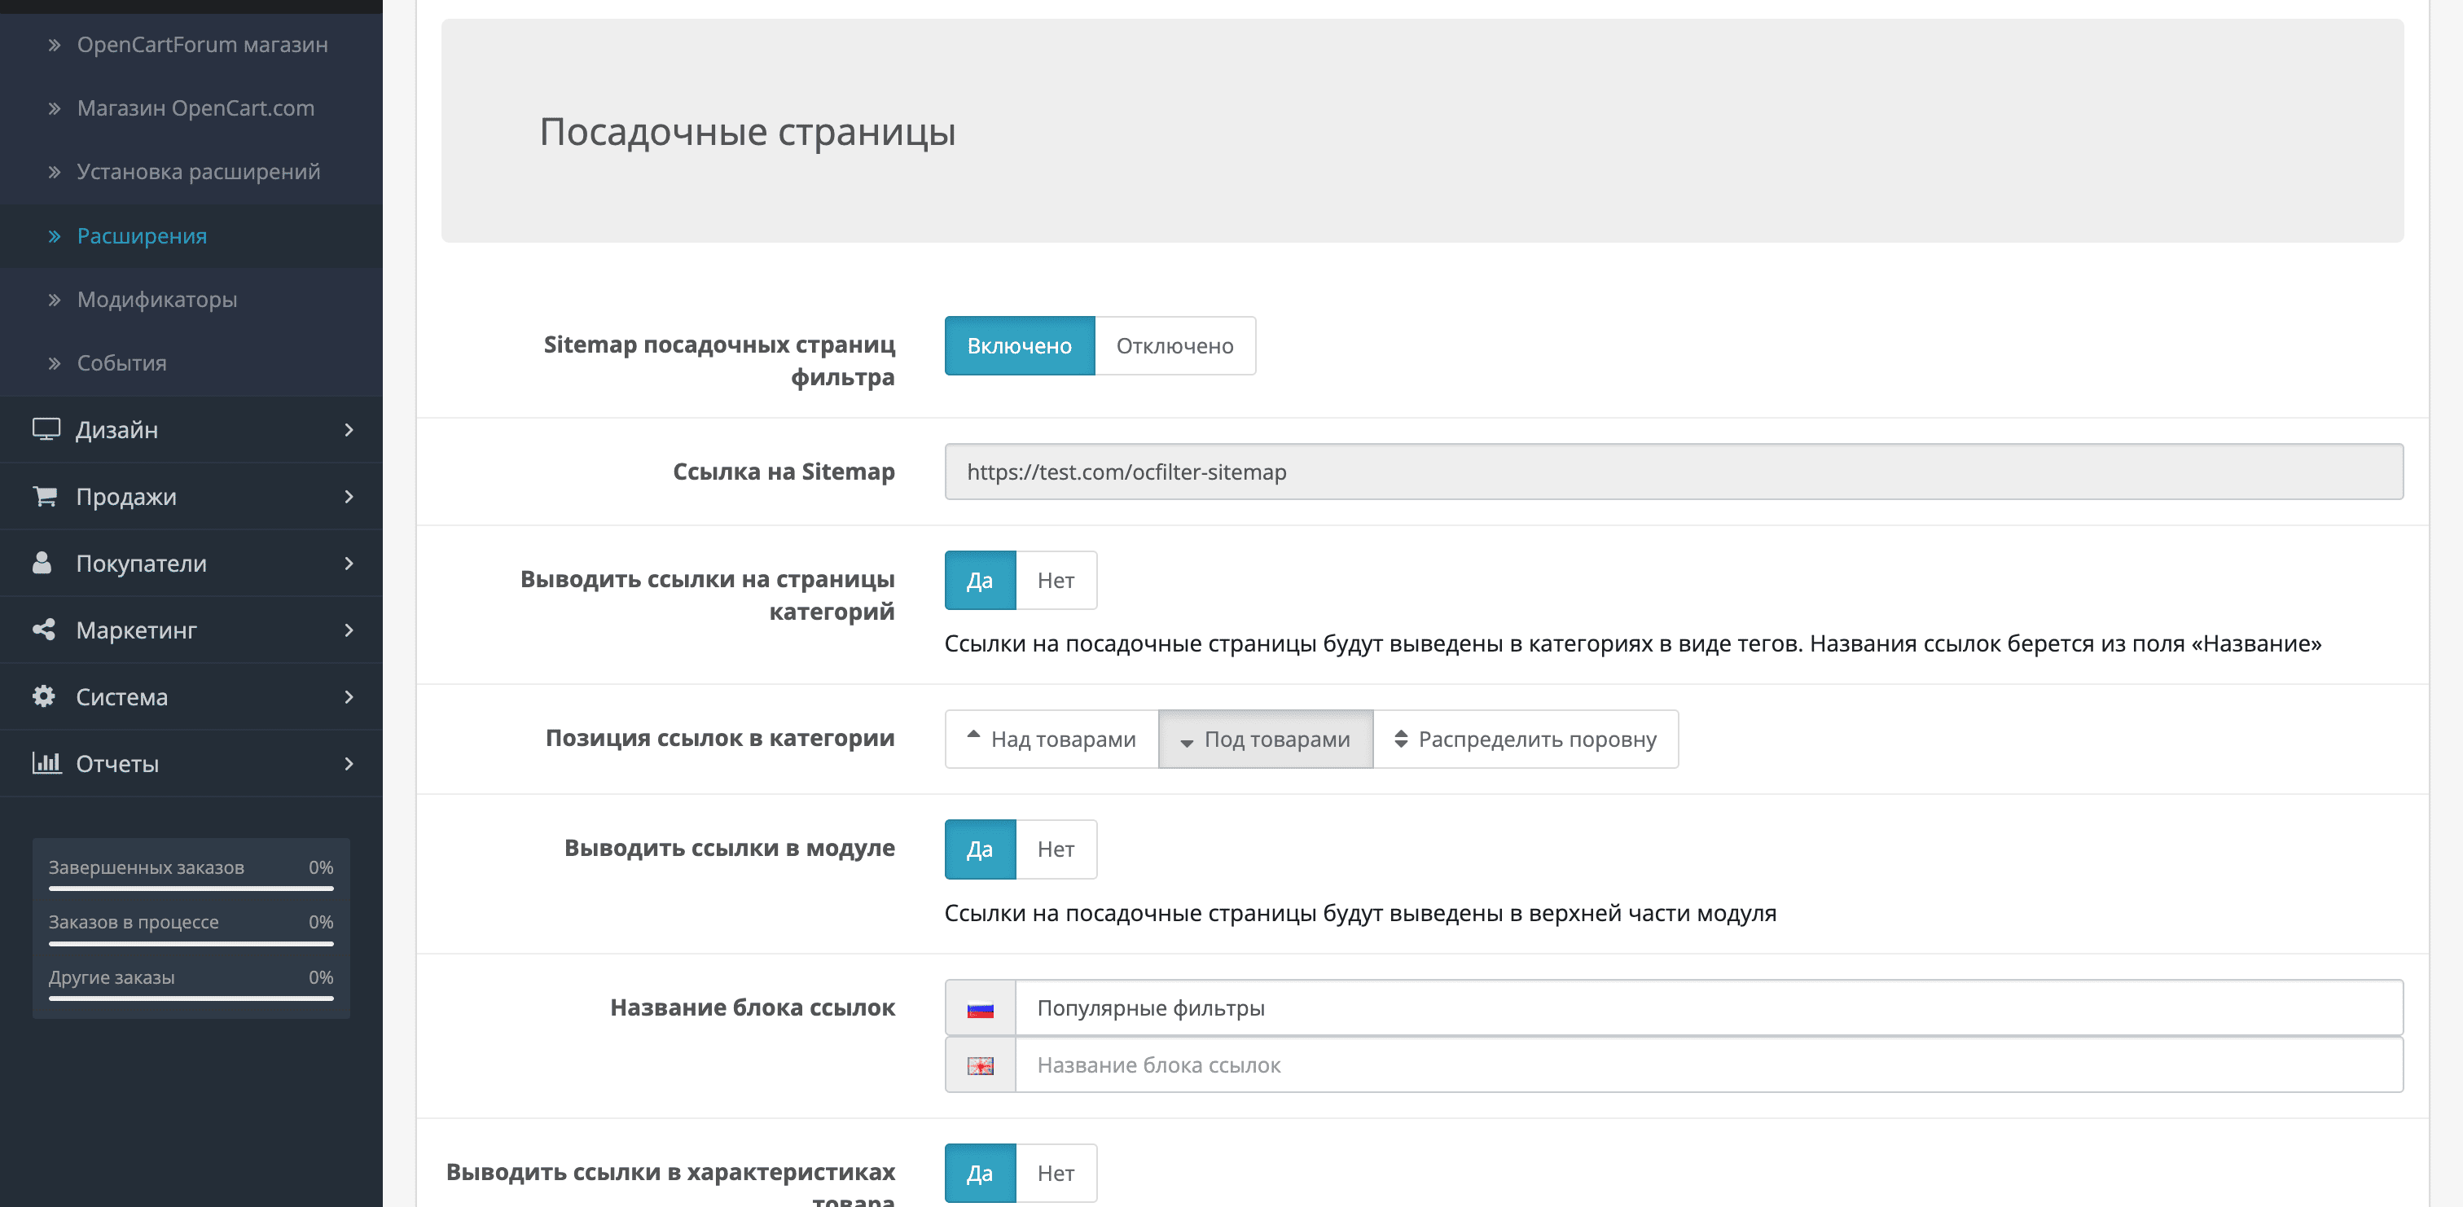The height and width of the screenshot is (1207, 2463).
Task: Select Да for category page links
Action: [980, 580]
